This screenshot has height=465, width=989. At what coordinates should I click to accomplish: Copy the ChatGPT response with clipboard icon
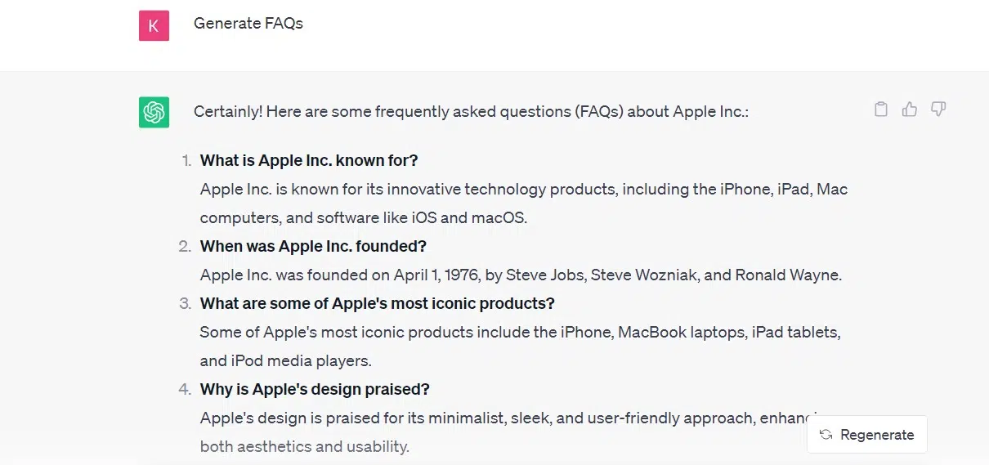[880, 110]
